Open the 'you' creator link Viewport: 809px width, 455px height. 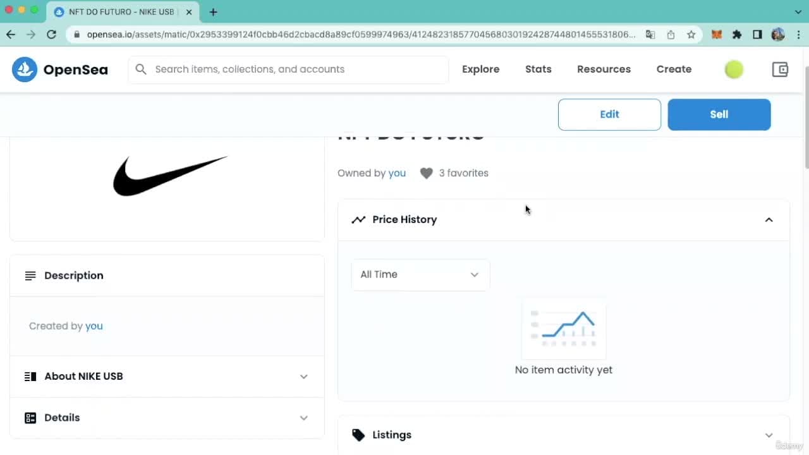point(94,326)
